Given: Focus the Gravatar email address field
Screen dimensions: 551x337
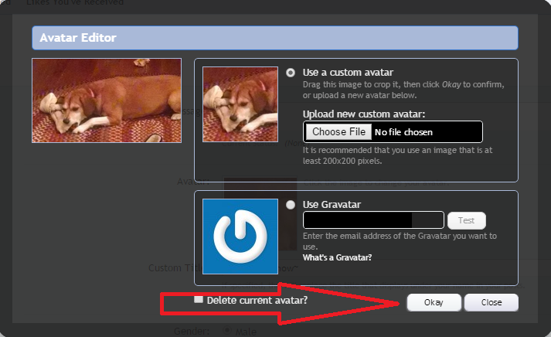Looking at the screenshot, I should click(x=373, y=220).
